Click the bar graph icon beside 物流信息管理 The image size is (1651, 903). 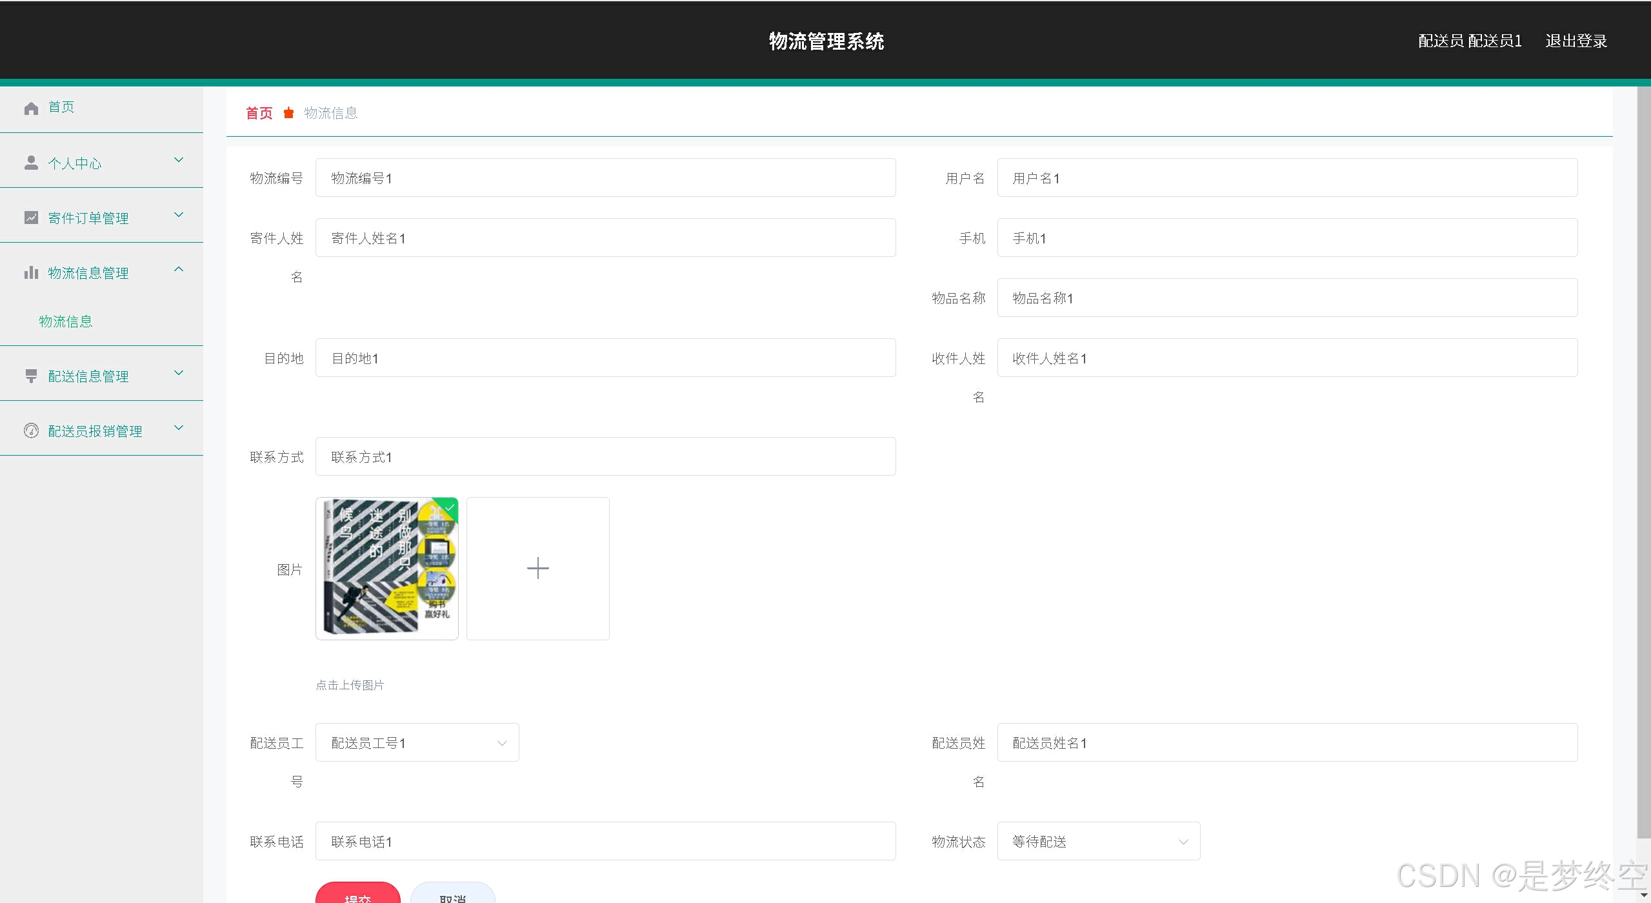point(31,272)
